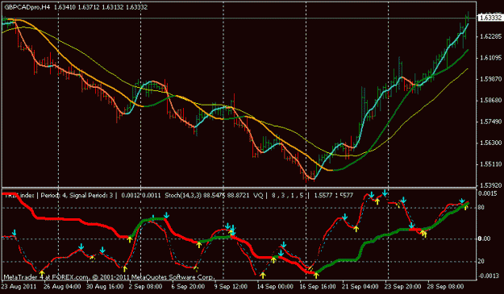504x294 pixels.
Task: Select the 1.57490 price axis value
Action: pyautogui.click(x=490, y=122)
